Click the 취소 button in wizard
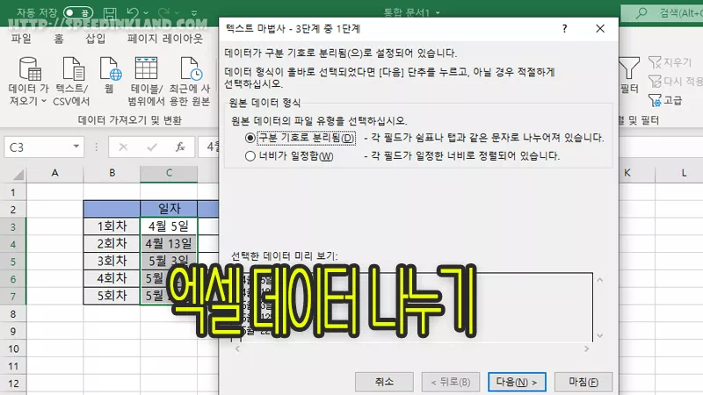Screen dimensions: 703x395 384,382
